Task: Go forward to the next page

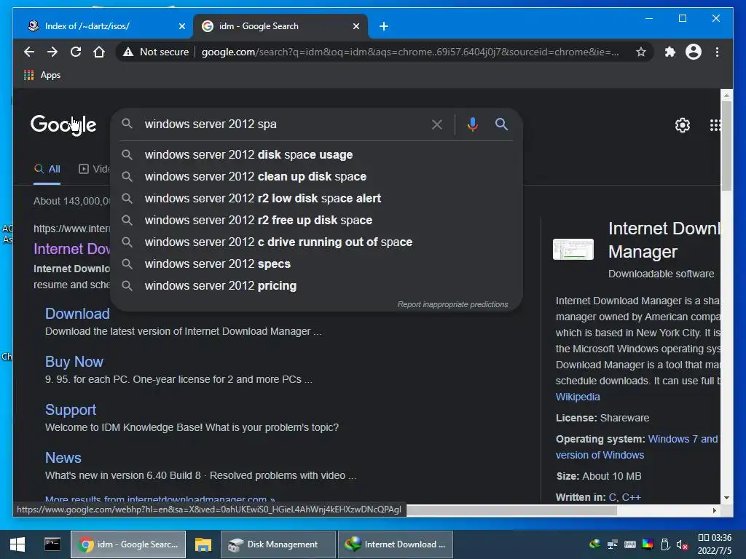Action: coord(52,52)
